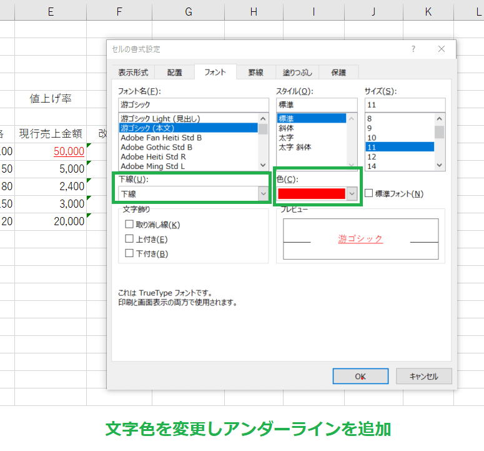Click the 値上げ率 cell
The width and height of the screenshot is (484, 451).
click(51, 99)
